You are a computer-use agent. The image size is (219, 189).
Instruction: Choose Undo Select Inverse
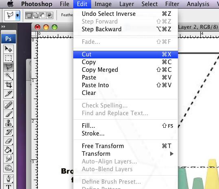point(125,14)
